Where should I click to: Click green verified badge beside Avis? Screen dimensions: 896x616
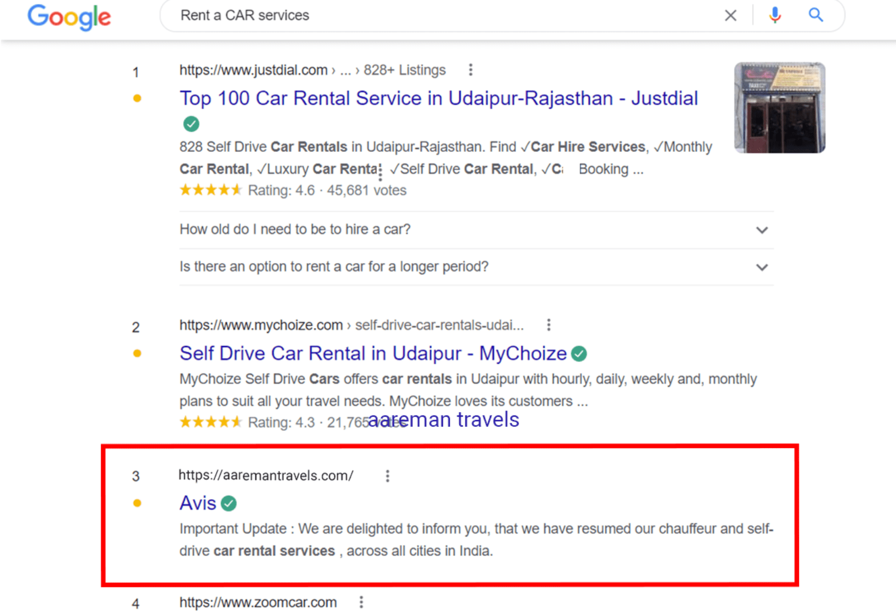coord(228,503)
